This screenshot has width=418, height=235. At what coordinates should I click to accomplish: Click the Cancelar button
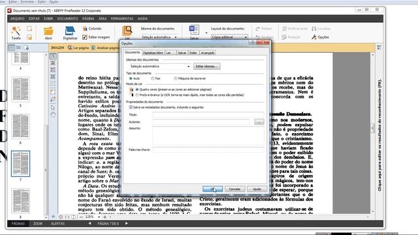(x=234, y=189)
